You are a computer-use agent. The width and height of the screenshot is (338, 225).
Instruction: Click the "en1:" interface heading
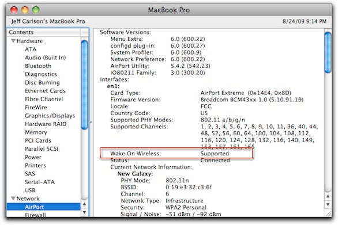(113, 86)
